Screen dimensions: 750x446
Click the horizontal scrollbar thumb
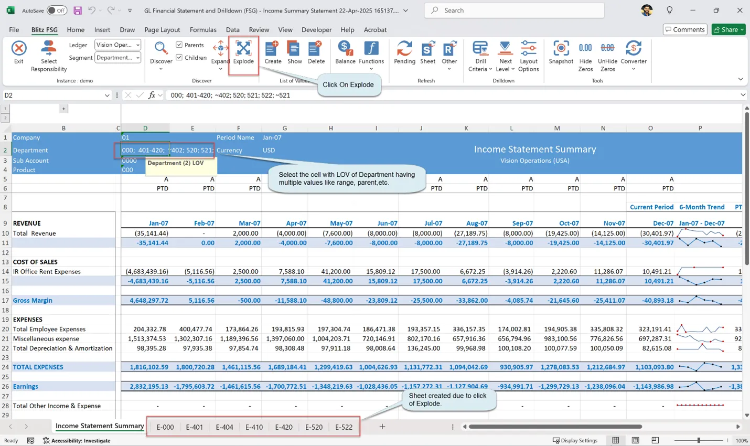[x=555, y=427]
